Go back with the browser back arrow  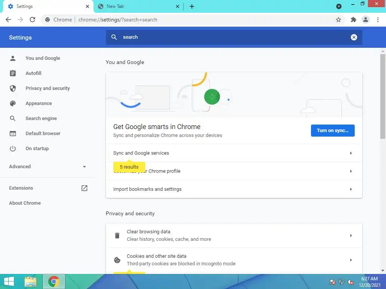point(8,20)
